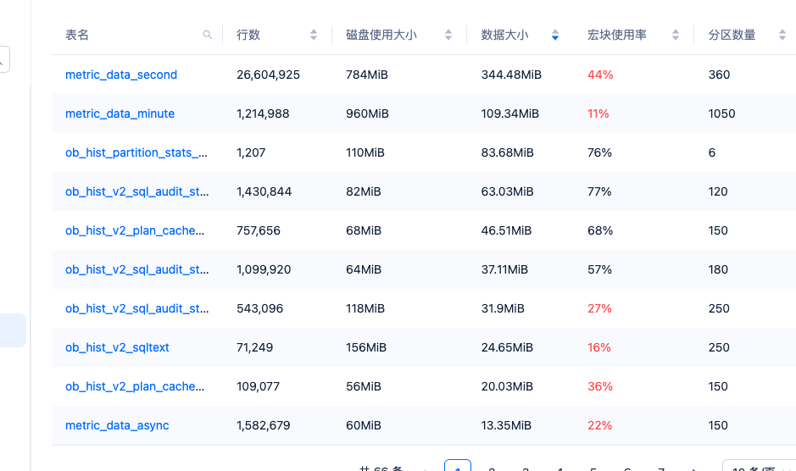The width and height of the screenshot is (796, 471).
Task: Open the metric_data_minute table link
Action: pyautogui.click(x=120, y=114)
